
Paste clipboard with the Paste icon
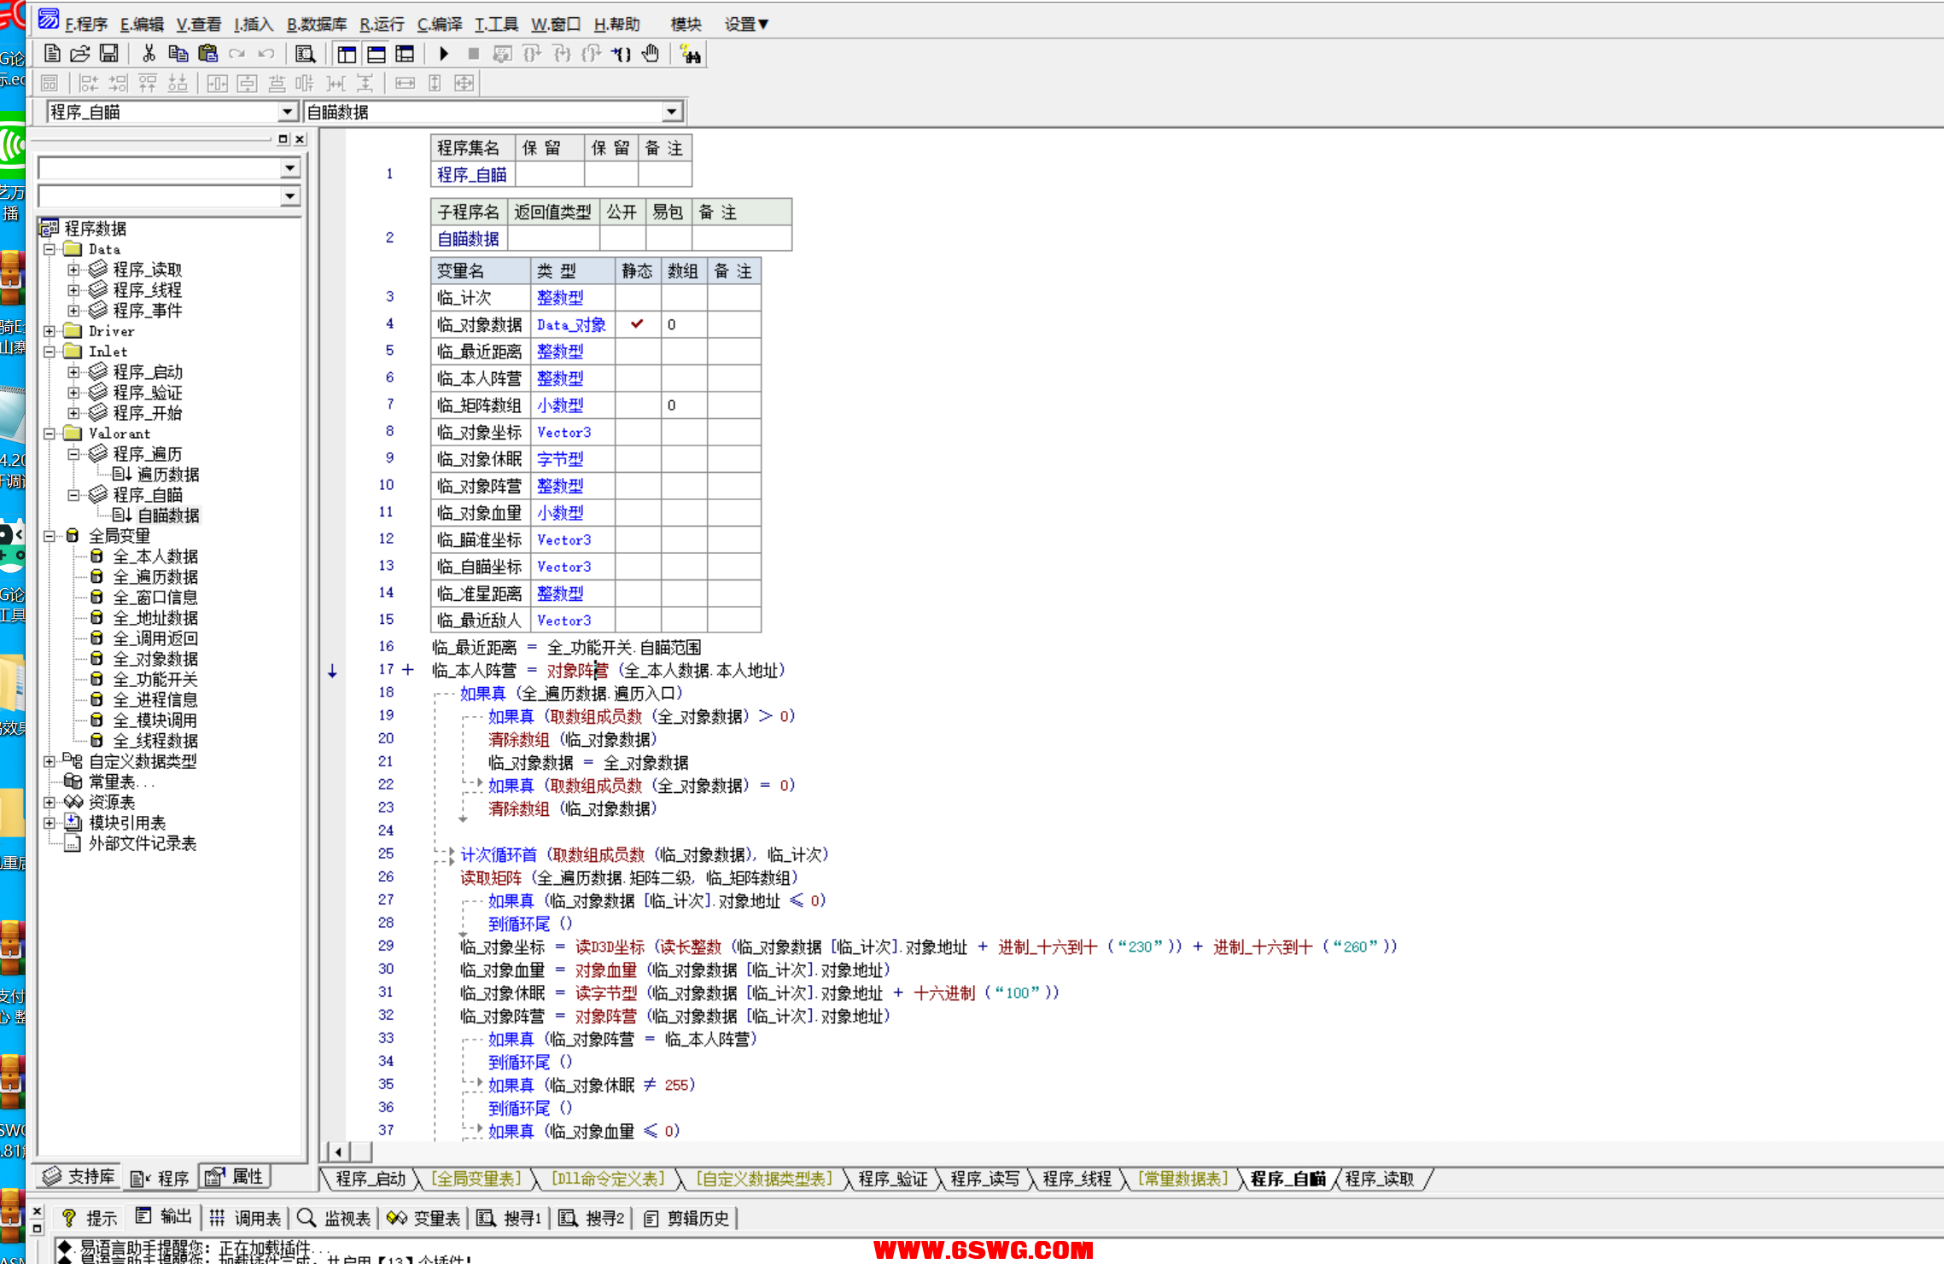tap(207, 54)
